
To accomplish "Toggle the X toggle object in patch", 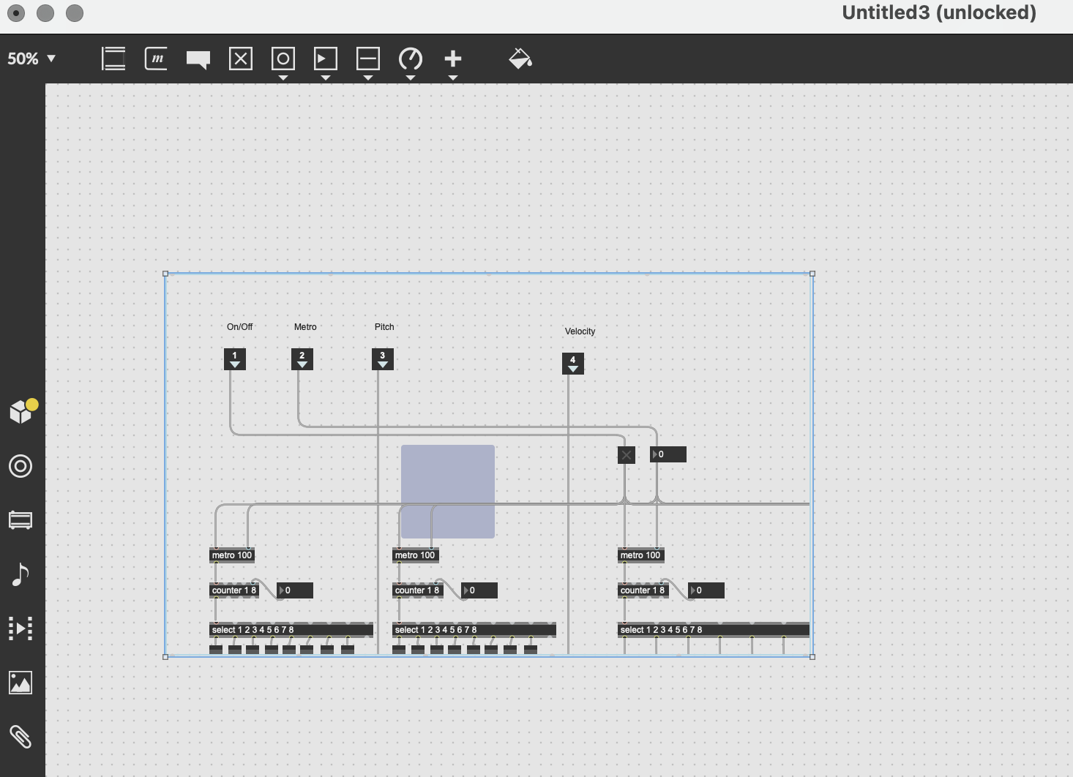I will (626, 455).
